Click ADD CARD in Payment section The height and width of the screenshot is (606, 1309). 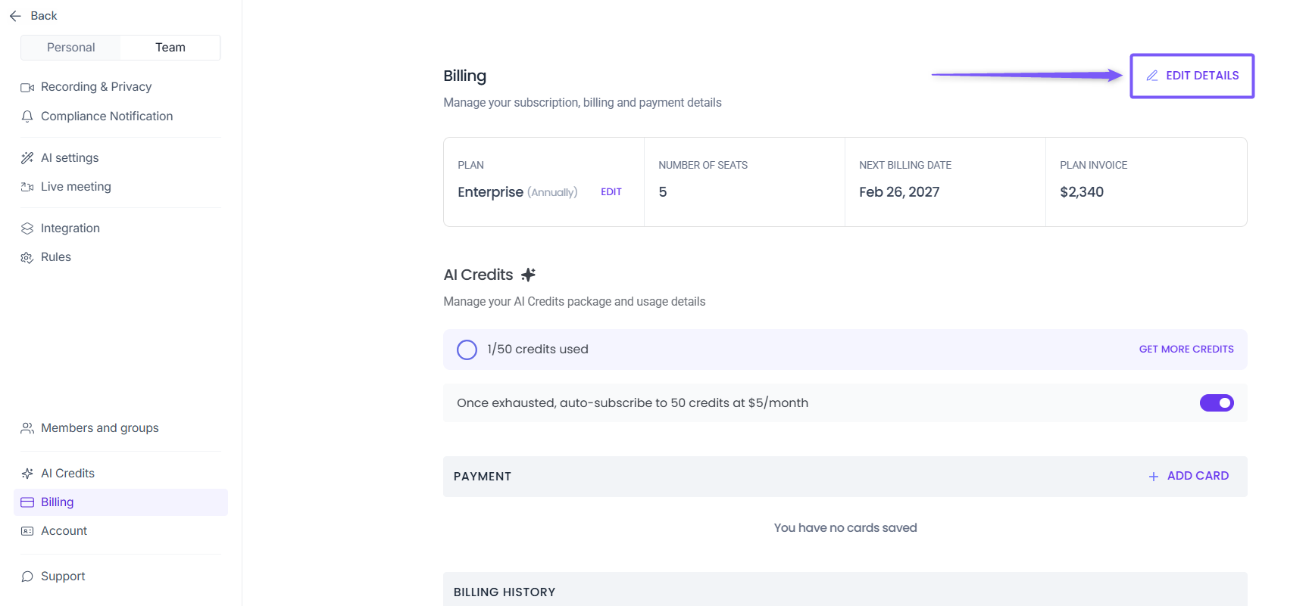[1189, 476]
